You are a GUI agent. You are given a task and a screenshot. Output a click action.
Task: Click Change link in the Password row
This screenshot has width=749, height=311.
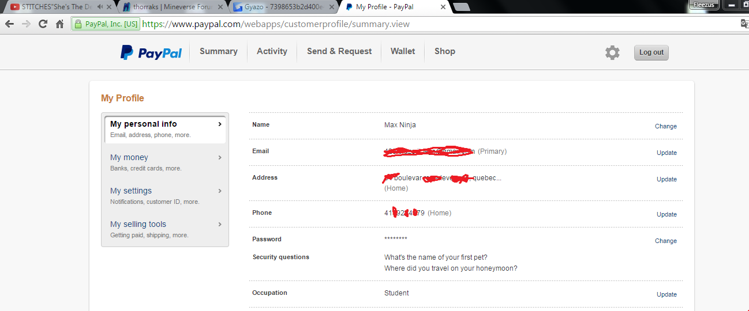(666, 241)
